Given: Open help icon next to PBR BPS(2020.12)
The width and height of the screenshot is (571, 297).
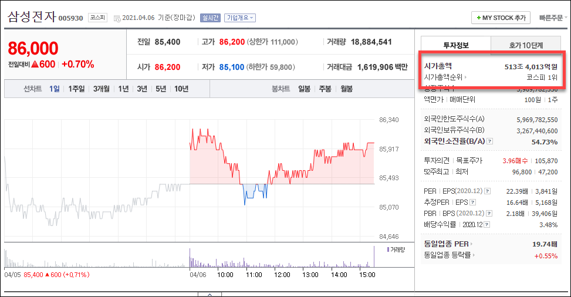Looking at the screenshot, I should (x=489, y=213).
